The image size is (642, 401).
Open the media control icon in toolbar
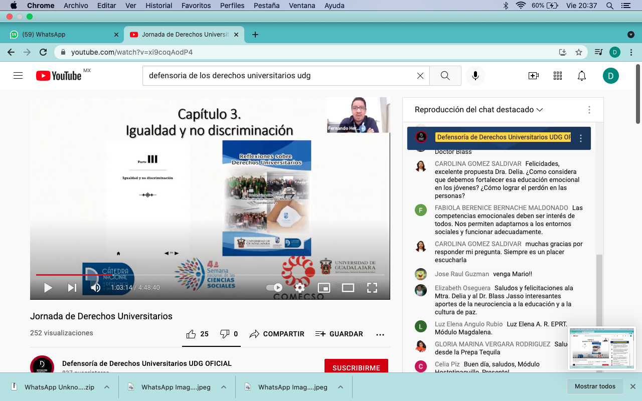[598, 52]
